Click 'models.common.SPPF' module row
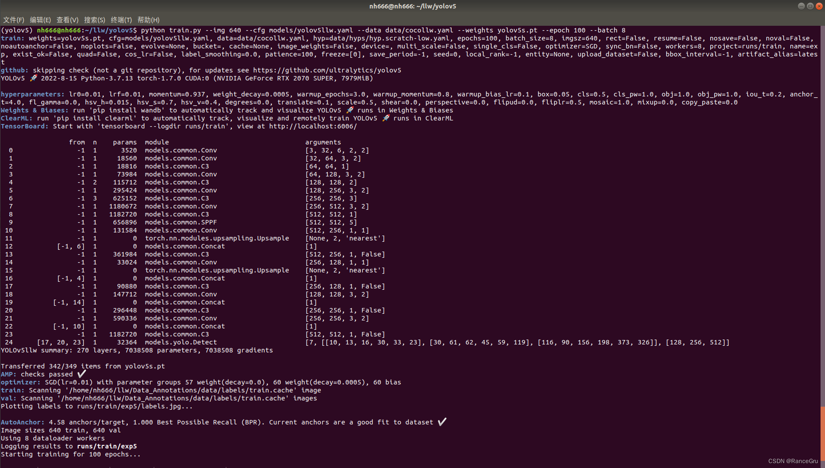Screen dimensions: 825x468 tap(181, 222)
